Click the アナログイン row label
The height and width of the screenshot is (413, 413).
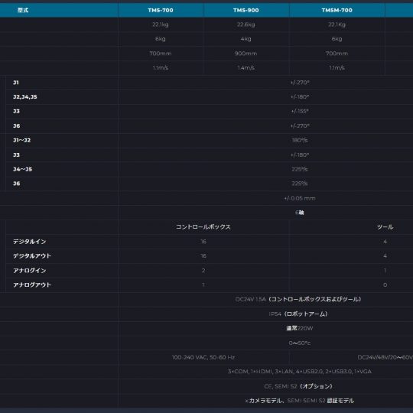(x=30, y=271)
